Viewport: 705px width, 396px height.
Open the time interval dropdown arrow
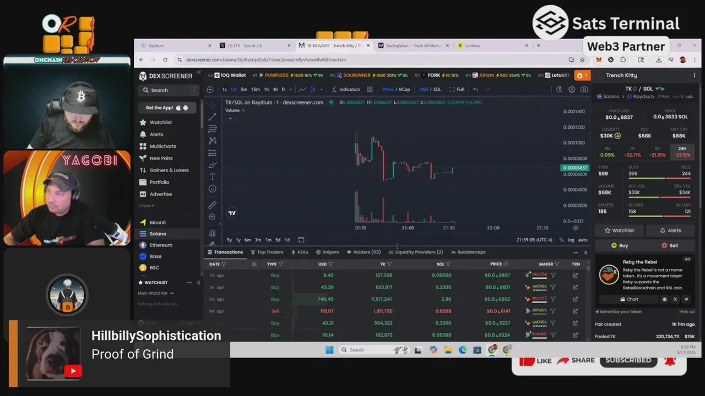click(291, 90)
